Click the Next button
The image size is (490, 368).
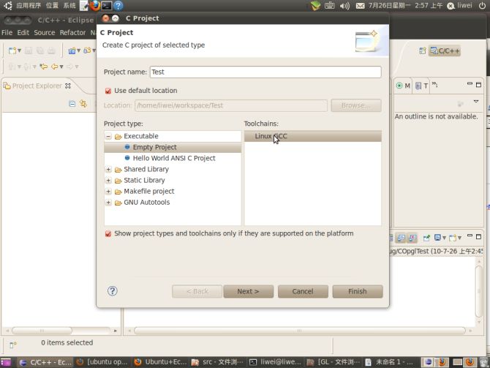tap(247, 291)
